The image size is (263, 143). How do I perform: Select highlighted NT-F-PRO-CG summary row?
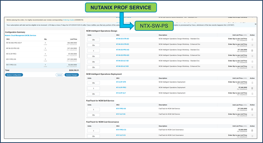(x=43, y=65)
